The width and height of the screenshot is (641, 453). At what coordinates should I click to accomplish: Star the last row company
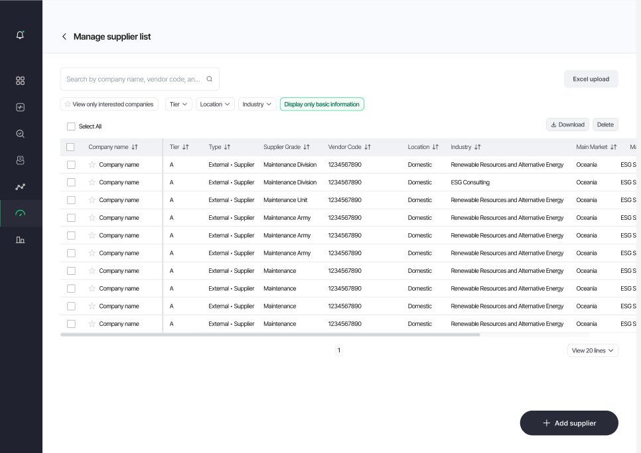tap(92, 324)
